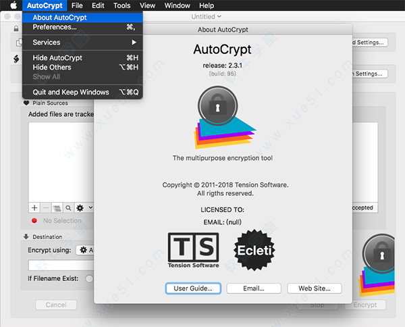Click the documents icon in main window toolbar
This screenshot has width=405, height=327.
tap(19, 43)
